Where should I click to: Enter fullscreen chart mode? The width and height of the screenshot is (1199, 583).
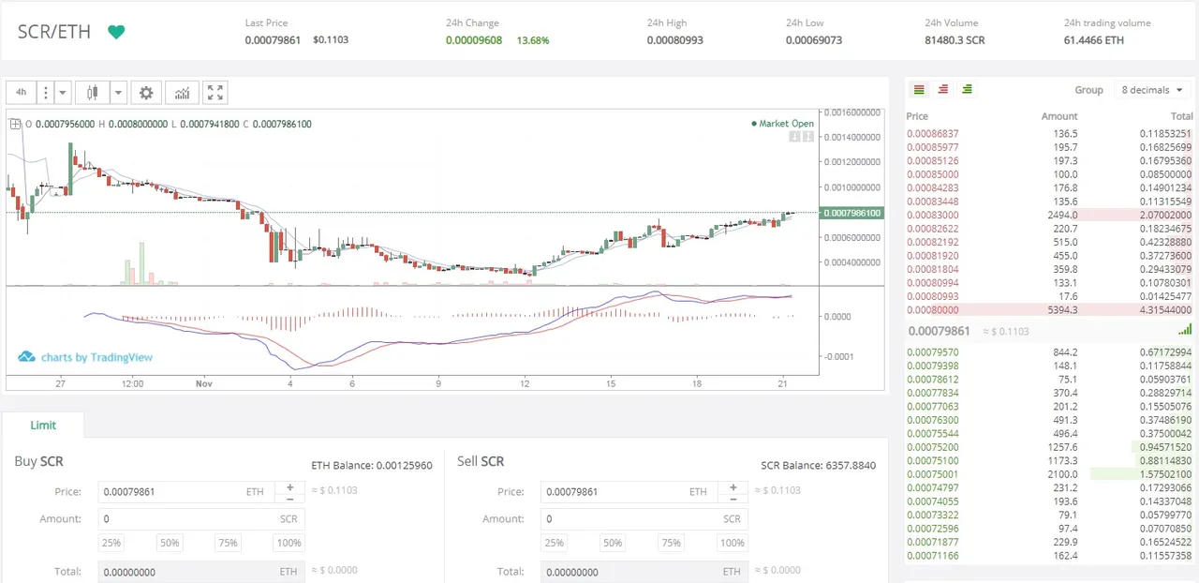[215, 93]
